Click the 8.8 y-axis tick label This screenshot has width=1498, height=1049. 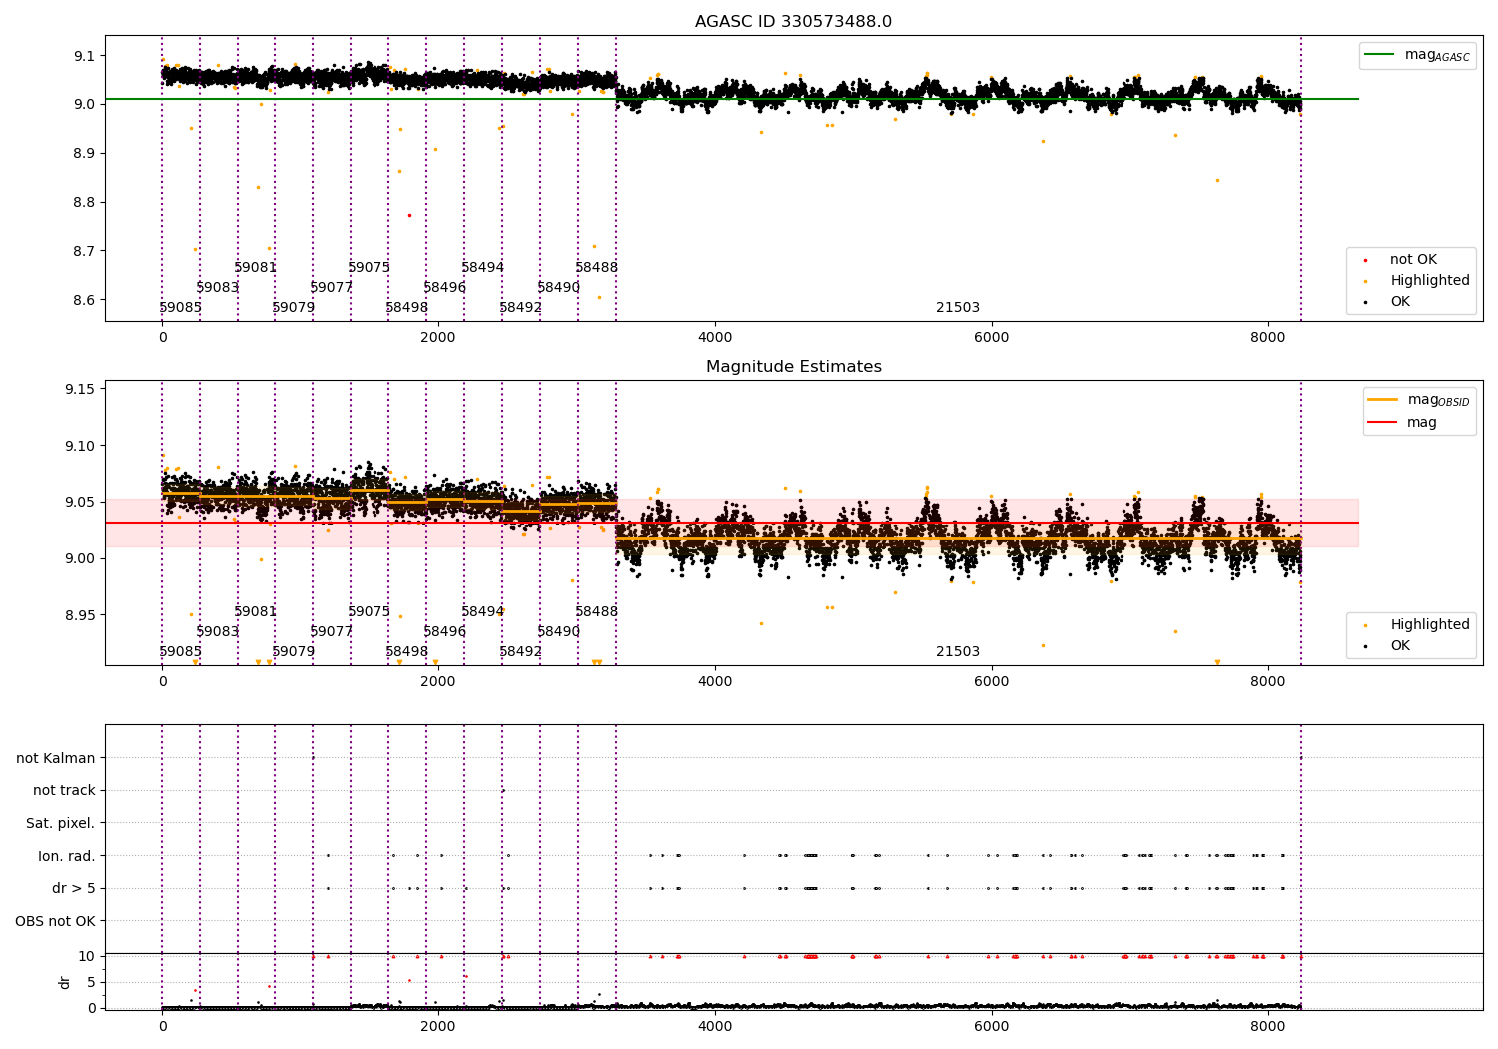pos(84,202)
